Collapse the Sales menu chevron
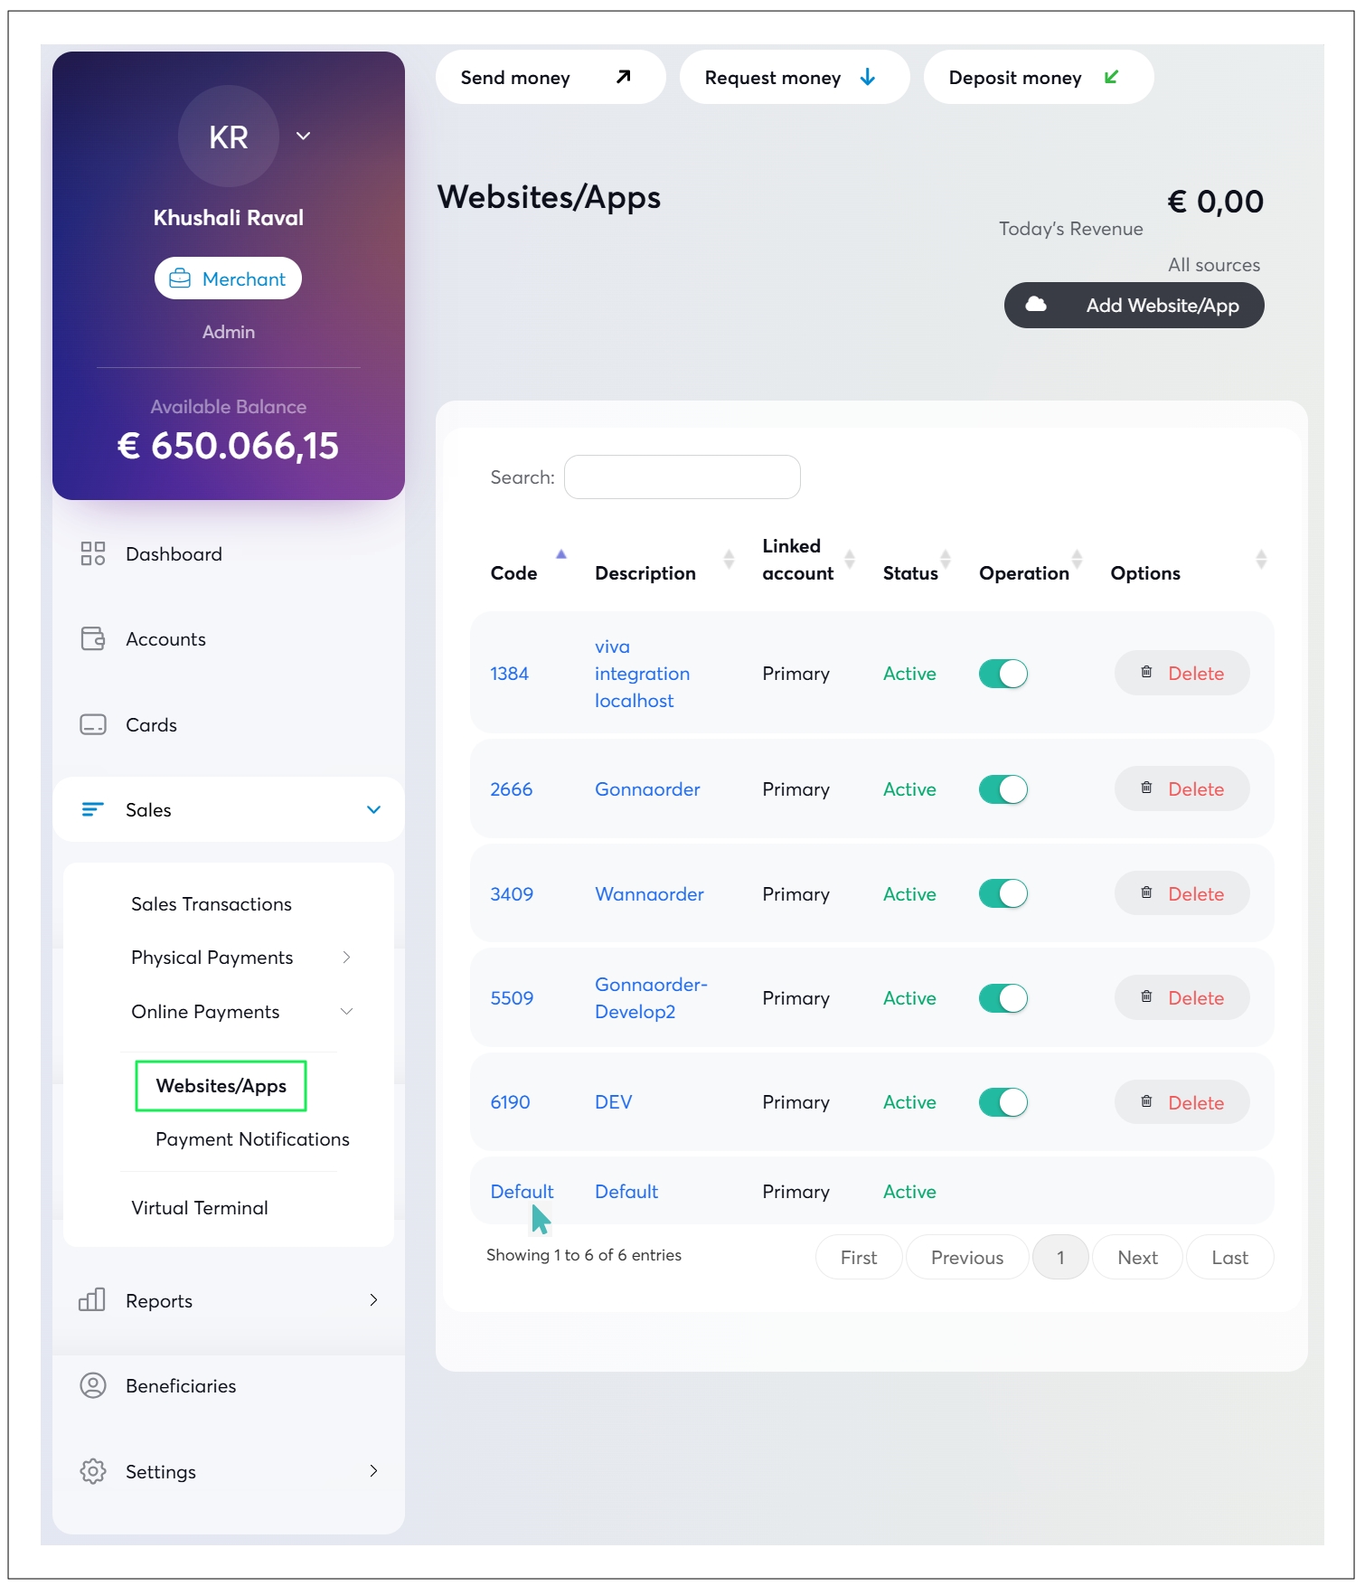 373,809
